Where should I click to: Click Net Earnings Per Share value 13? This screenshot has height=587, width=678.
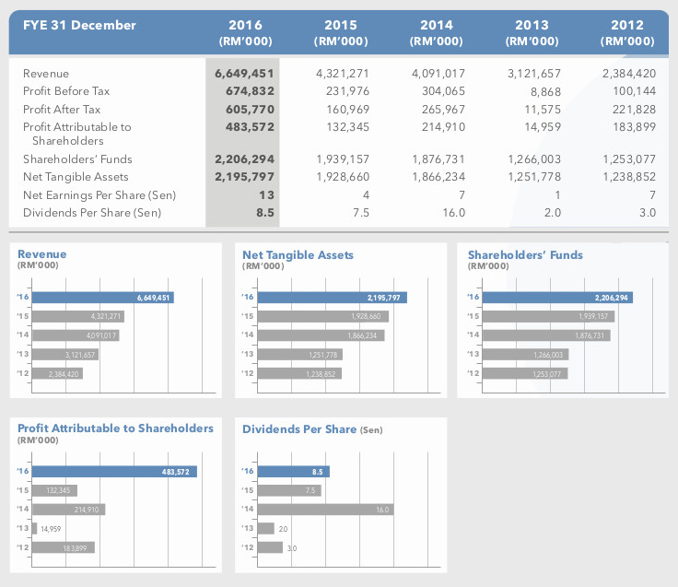point(266,195)
